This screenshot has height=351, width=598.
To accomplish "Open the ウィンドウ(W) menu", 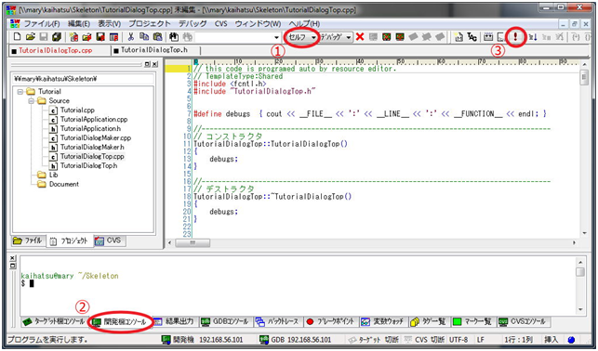I will [258, 23].
